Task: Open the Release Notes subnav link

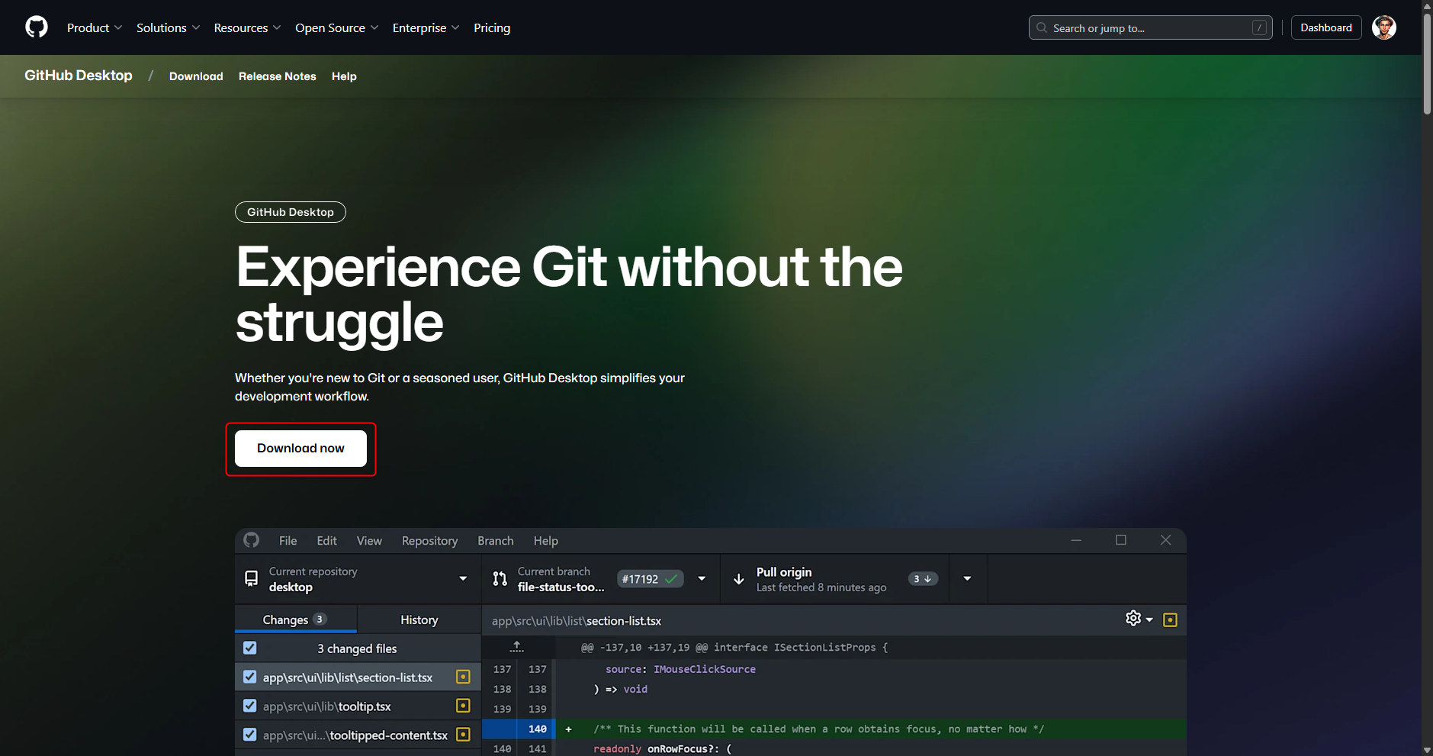Action: click(278, 76)
